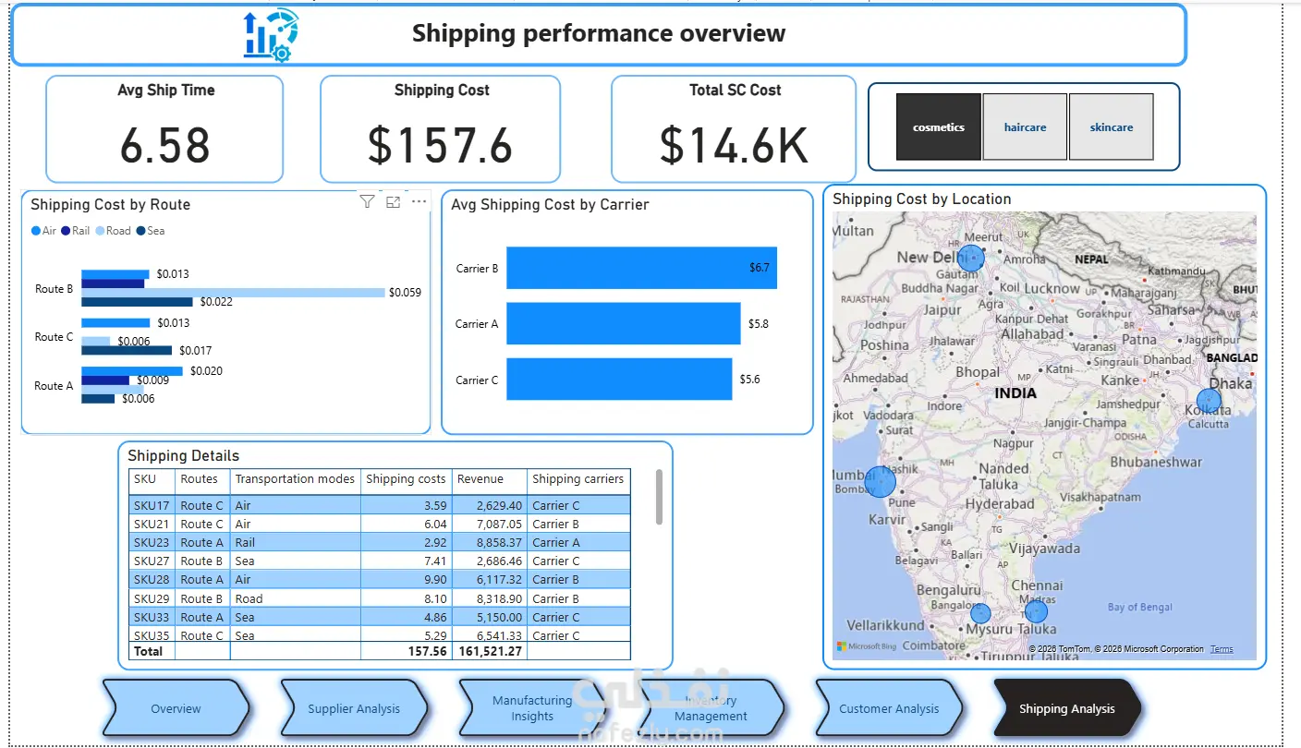Open focus mode icon on Shipping Cost by Route
Viewport: 1301px width, 748px height.
[x=394, y=202]
